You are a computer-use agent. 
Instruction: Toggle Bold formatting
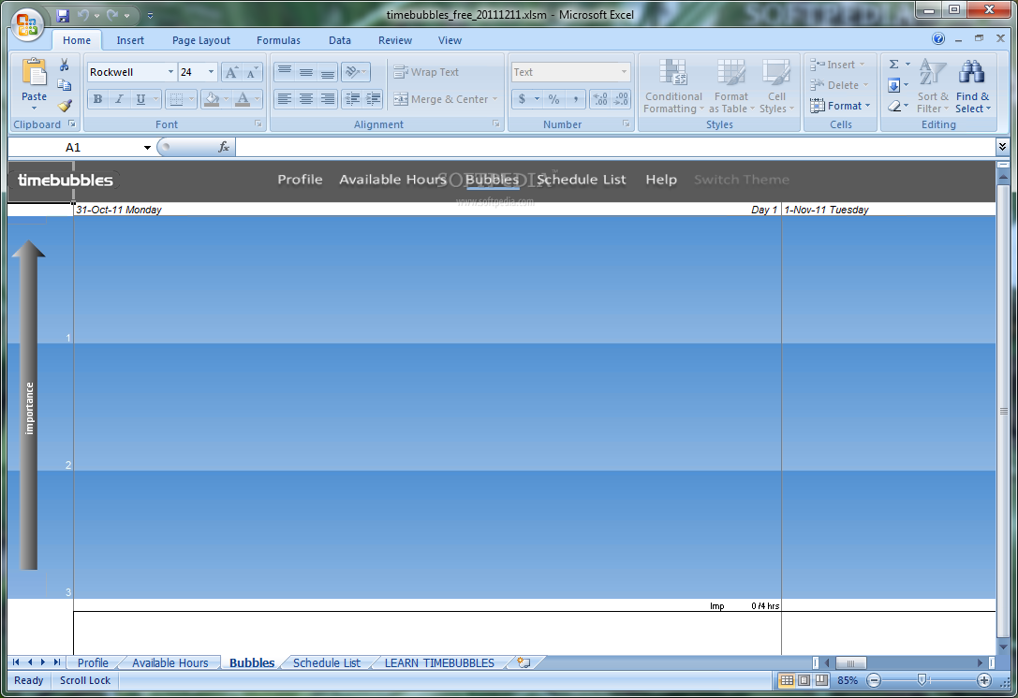(97, 99)
